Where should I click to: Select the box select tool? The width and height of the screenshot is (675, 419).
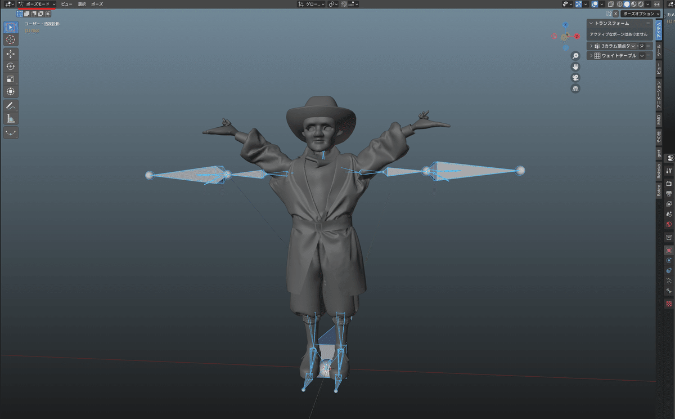11,28
